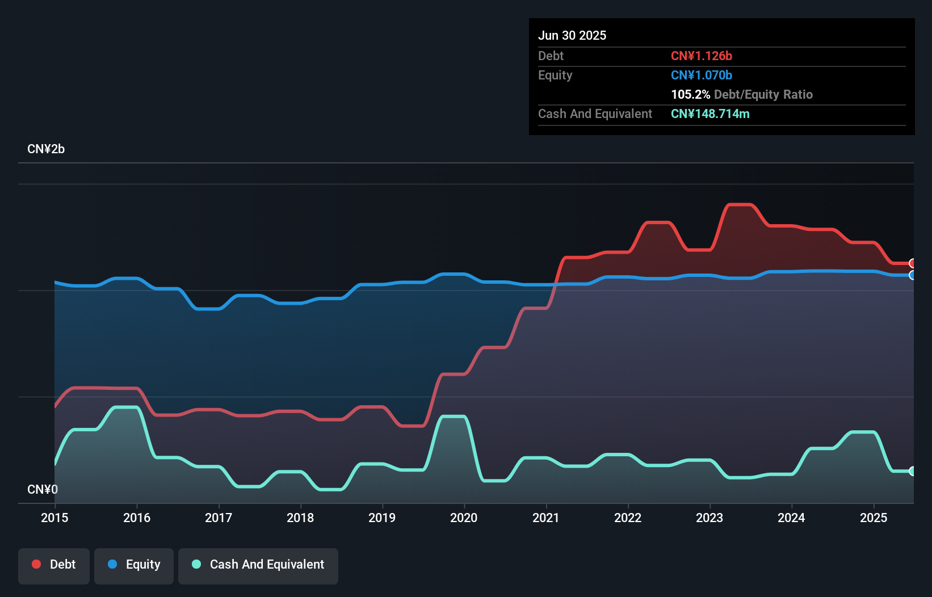Click the teal Cash endpoint marker on chart
Viewport: 932px width, 597px height.
click(912, 471)
